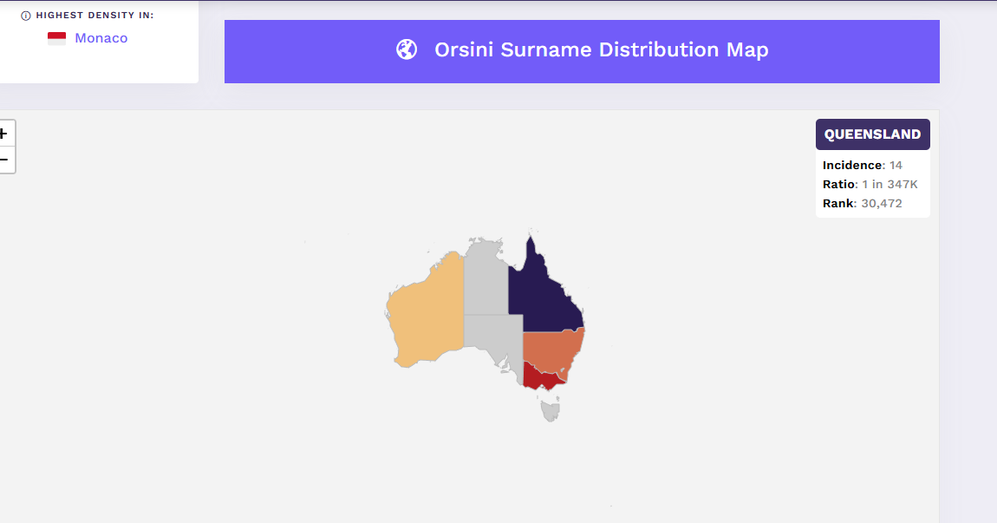Click the Monaco flag icon
Image resolution: width=997 pixels, height=523 pixels.
[x=56, y=38]
